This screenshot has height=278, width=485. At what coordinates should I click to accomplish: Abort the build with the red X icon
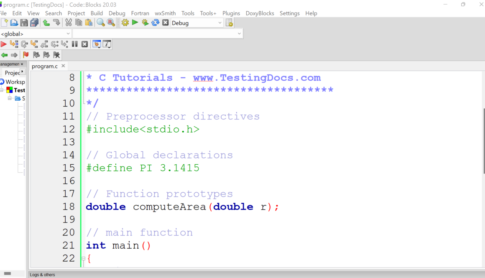(164, 22)
